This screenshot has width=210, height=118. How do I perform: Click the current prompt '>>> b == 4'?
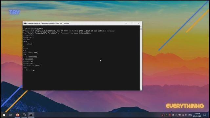(x=28, y=70)
